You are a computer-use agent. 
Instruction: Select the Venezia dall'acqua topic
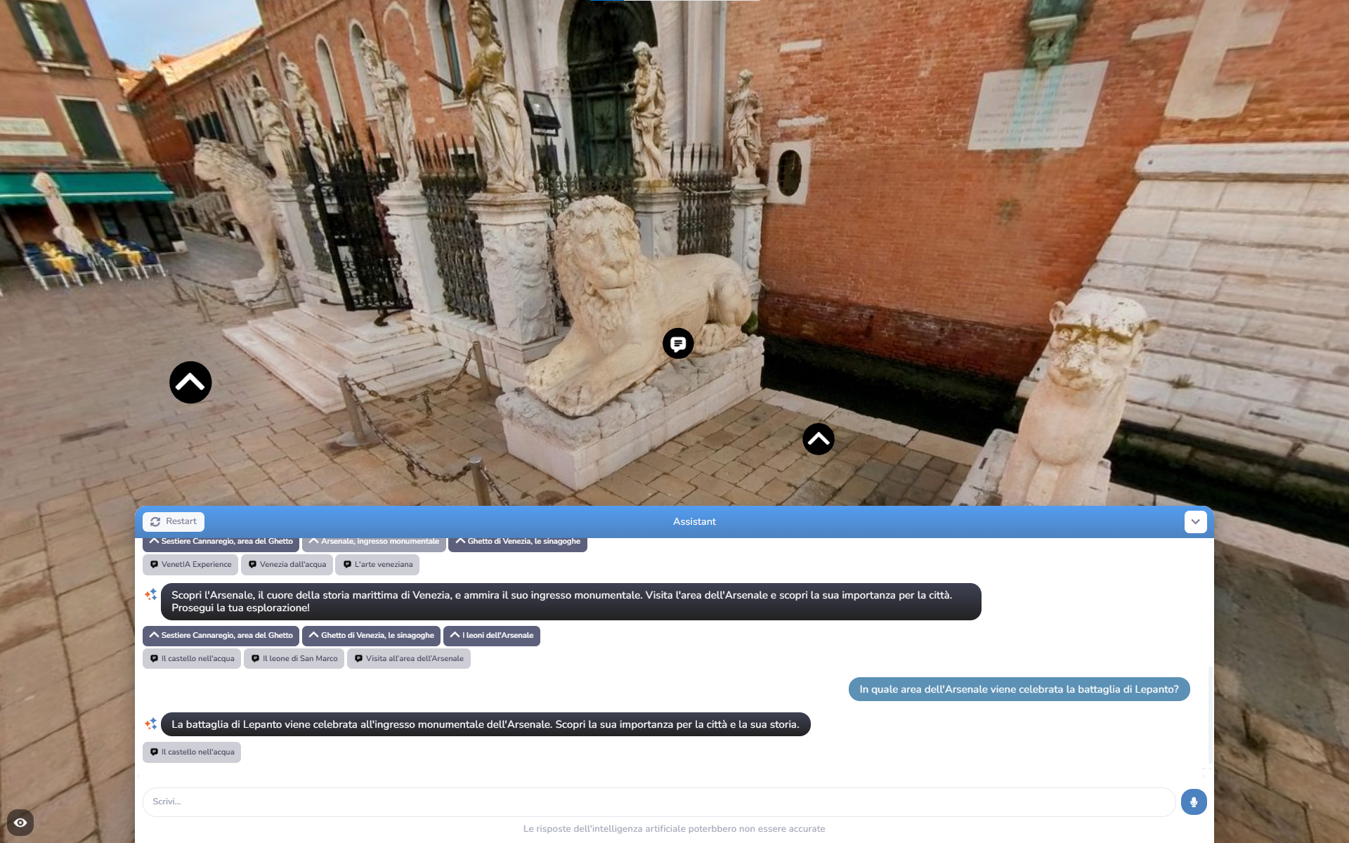[x=287, y=565]
